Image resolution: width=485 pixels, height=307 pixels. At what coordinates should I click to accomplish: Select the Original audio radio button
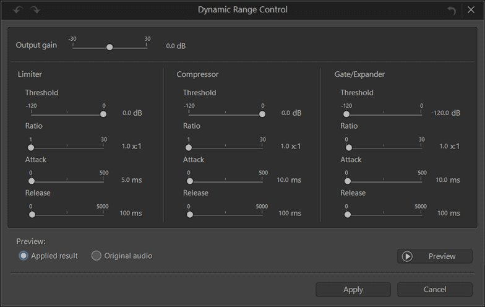97,256
